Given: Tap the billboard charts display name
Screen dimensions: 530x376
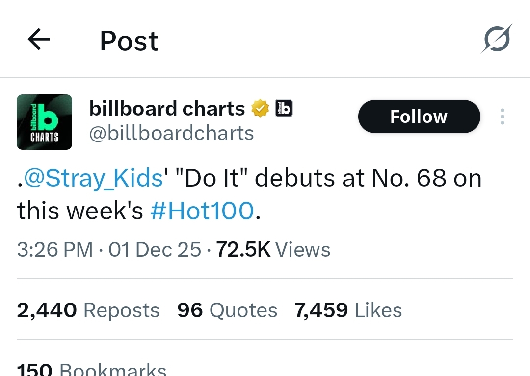Looking at the screenshot, I should (x=167, y=109).
